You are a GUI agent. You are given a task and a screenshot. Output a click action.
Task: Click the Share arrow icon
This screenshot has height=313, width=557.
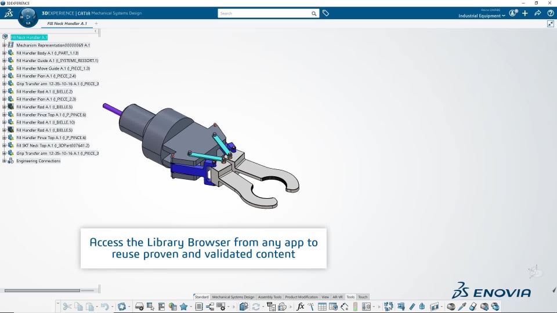tap(537, 13)
